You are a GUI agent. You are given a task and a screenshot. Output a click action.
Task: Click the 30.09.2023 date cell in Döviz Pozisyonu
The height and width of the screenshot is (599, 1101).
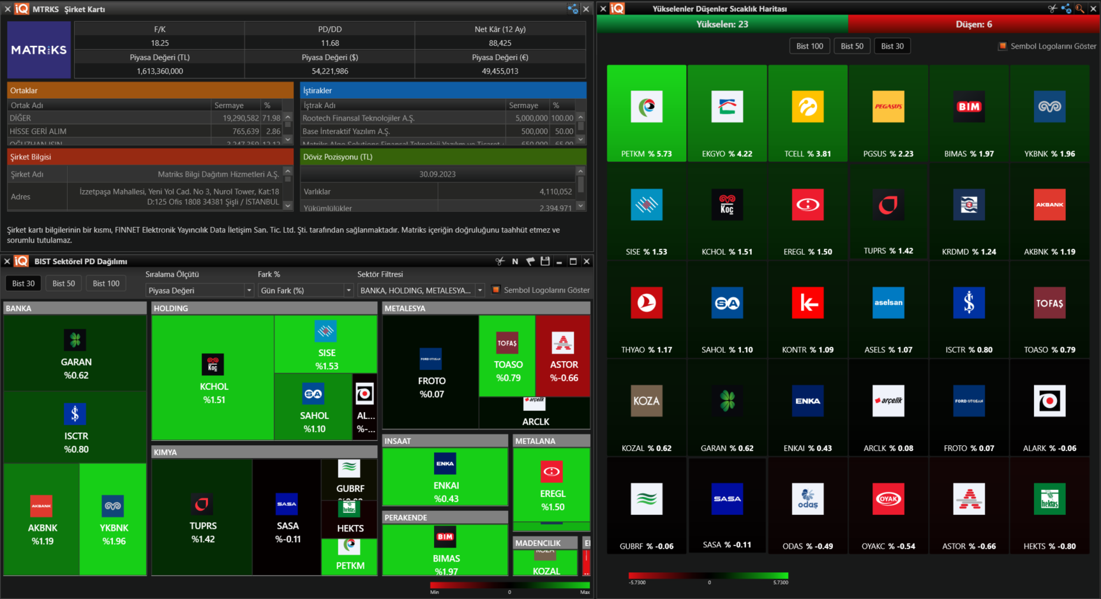pos(438,174)
